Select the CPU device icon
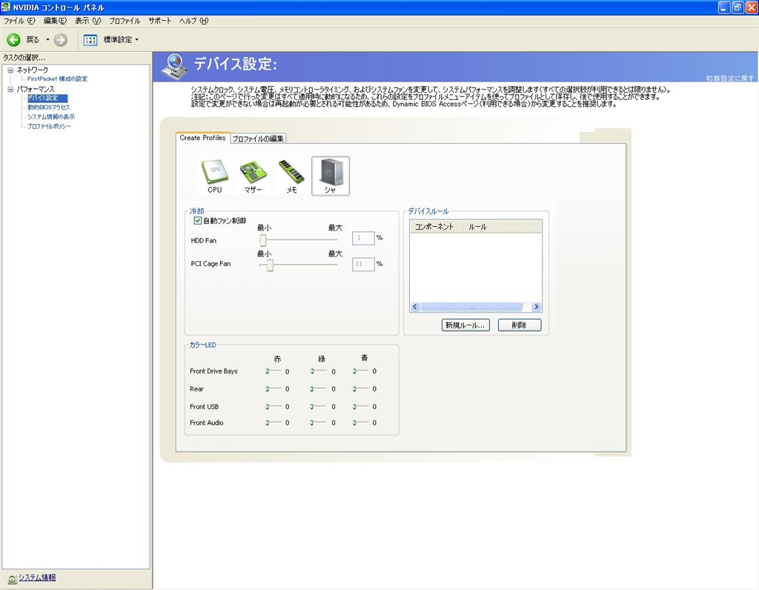Viewport: 759px width, 590px height. [215, 176]
